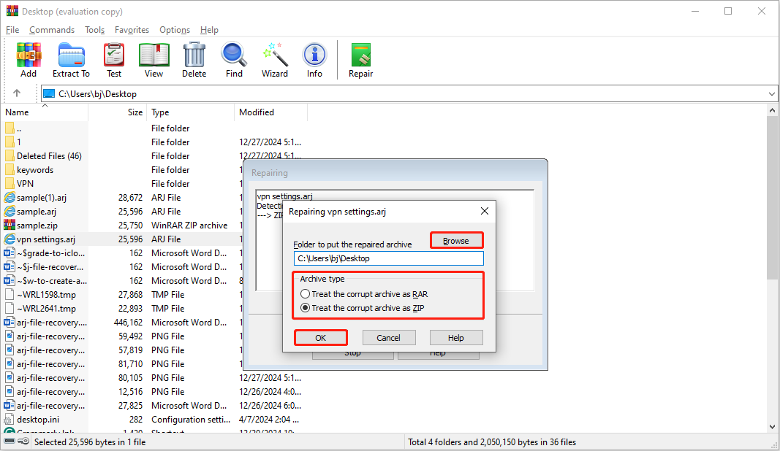Viewport: 780px width, 451px height.
Task: Sort file list by Size column
Action: [118, 112]
